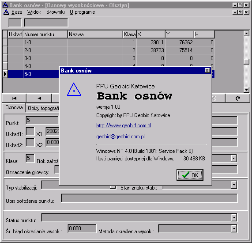
Task: Click the Układ2 input field
Action: coord(30,142)
